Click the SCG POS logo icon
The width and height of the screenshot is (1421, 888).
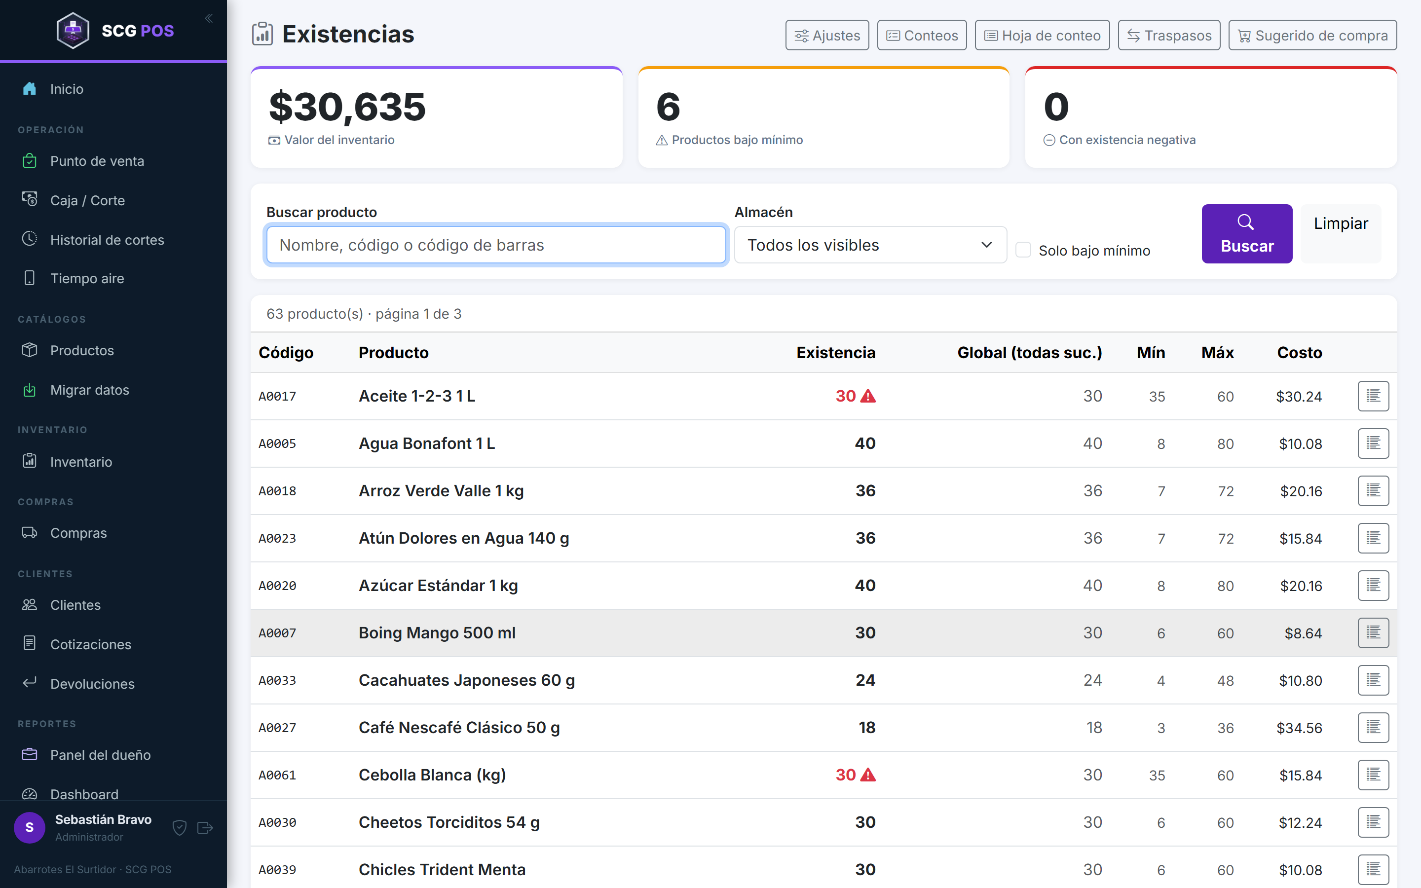(x=73, y=30)
